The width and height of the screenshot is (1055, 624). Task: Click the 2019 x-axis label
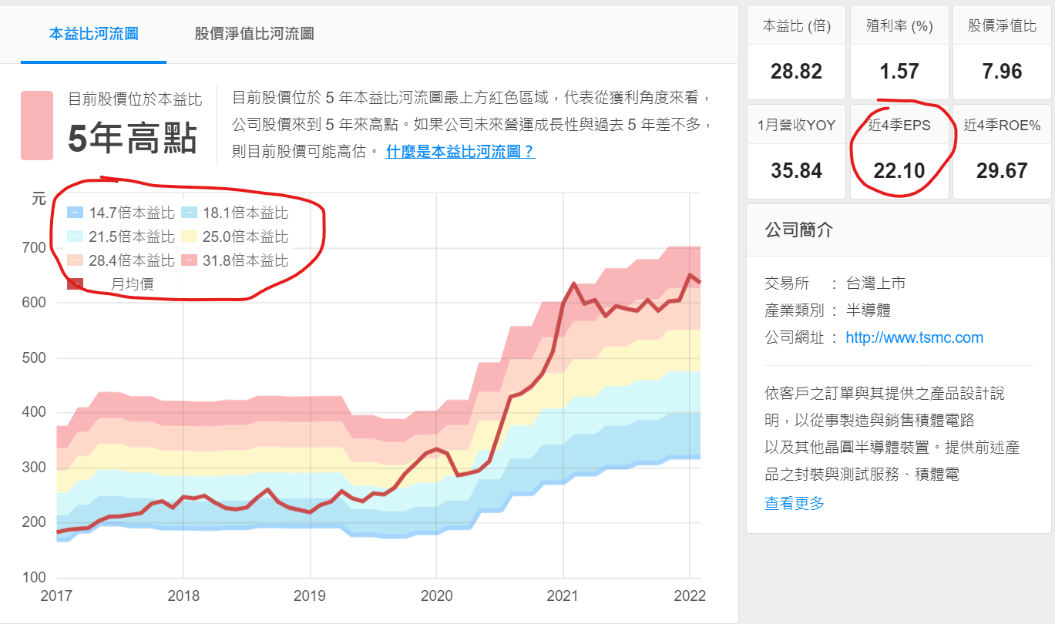click(310, 595)
